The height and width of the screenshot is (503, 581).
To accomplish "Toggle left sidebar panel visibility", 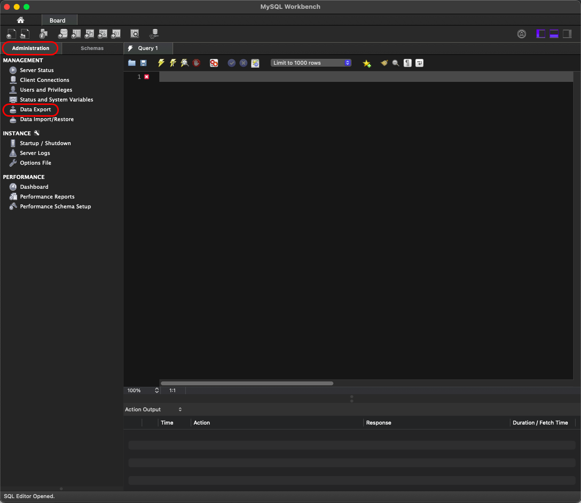I will pyautogui.click(x=541, y=34).
